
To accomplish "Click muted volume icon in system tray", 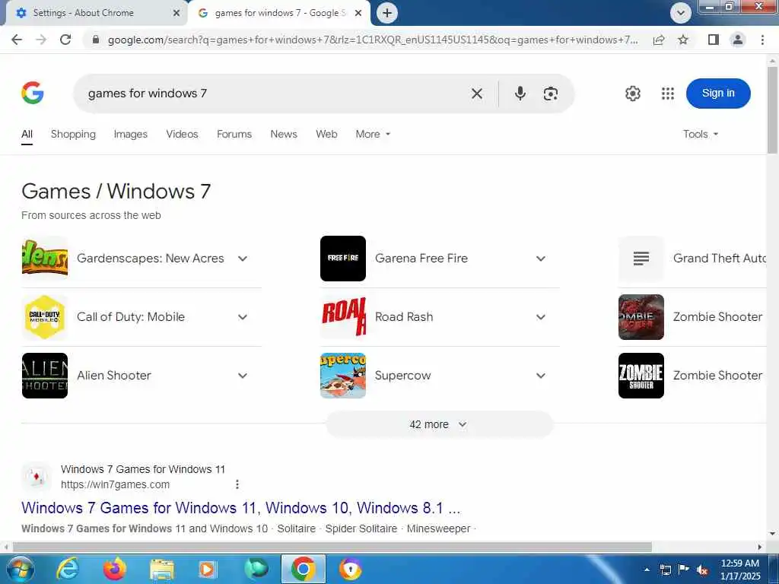I will [x=702, y=570].
